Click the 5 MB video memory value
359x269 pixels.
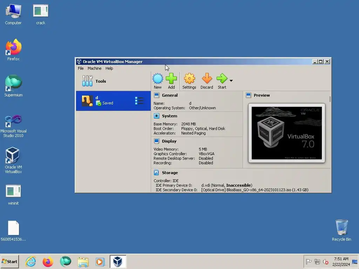[203, 149]
